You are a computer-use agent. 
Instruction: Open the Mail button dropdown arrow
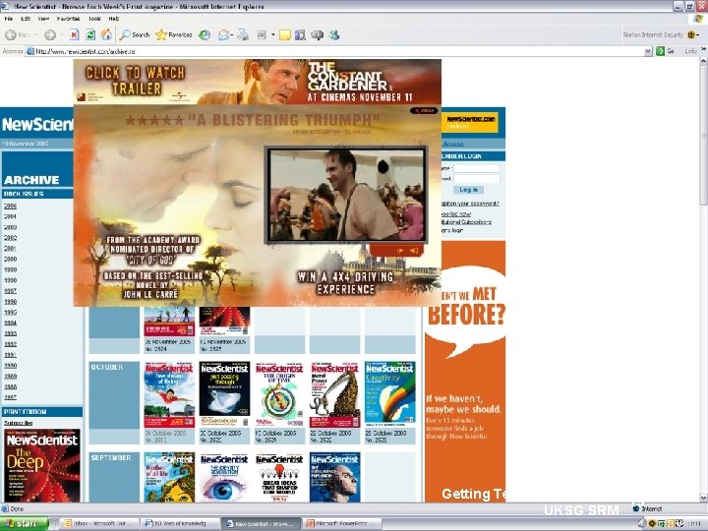232,34
